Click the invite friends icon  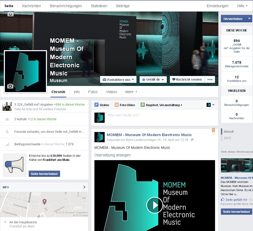point(7,132)
